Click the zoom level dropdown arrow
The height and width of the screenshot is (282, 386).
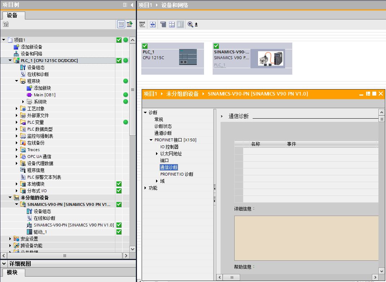point(196,25)
